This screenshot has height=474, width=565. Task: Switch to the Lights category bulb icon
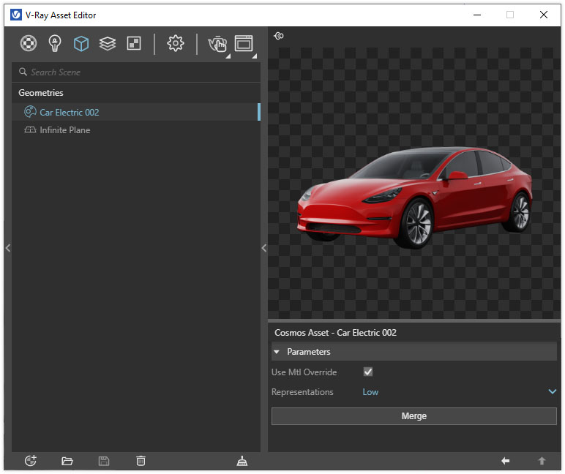point(55,44)
